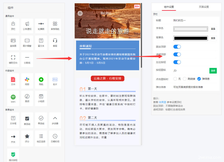Viewport: 224px width, 162px height.
Task: Open the 组件设置 tab
Action: (169, 7)
